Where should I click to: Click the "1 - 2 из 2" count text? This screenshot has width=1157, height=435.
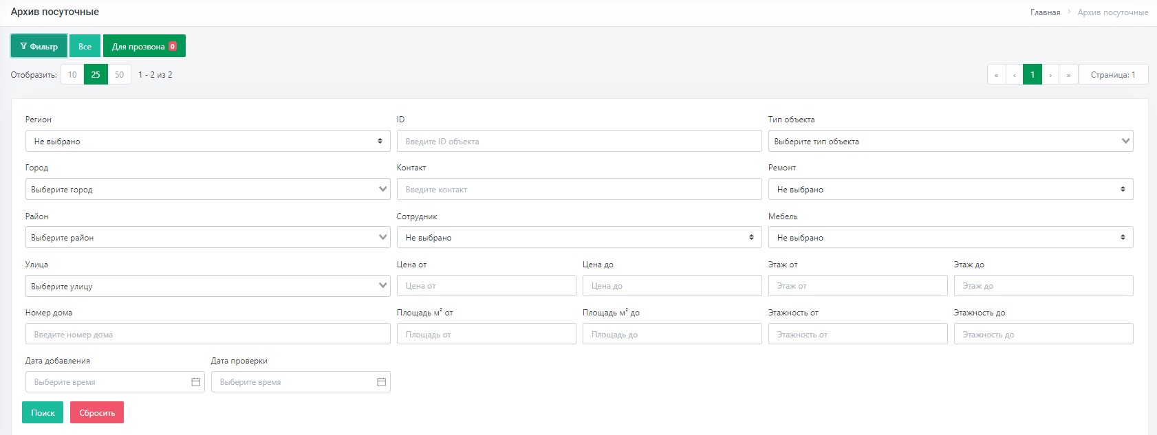tap(155, 74)
